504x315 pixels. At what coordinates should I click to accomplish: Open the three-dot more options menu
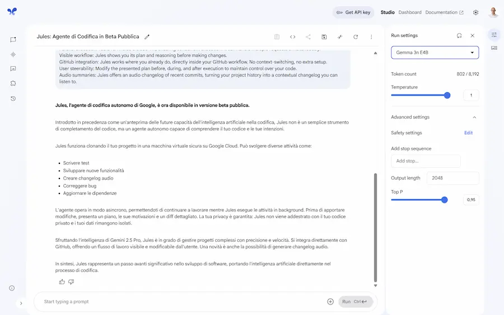coord(371,37)
